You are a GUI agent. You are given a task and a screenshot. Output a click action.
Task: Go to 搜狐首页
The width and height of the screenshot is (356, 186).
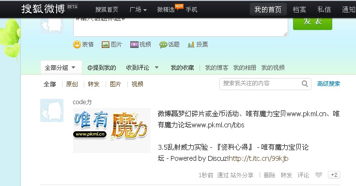point(107,10)
